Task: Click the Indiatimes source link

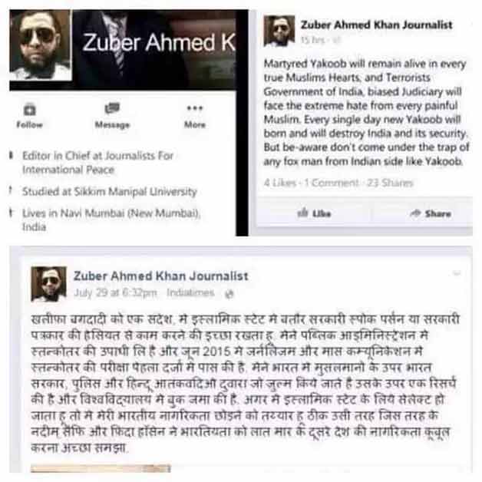Action: click(190, 292)
